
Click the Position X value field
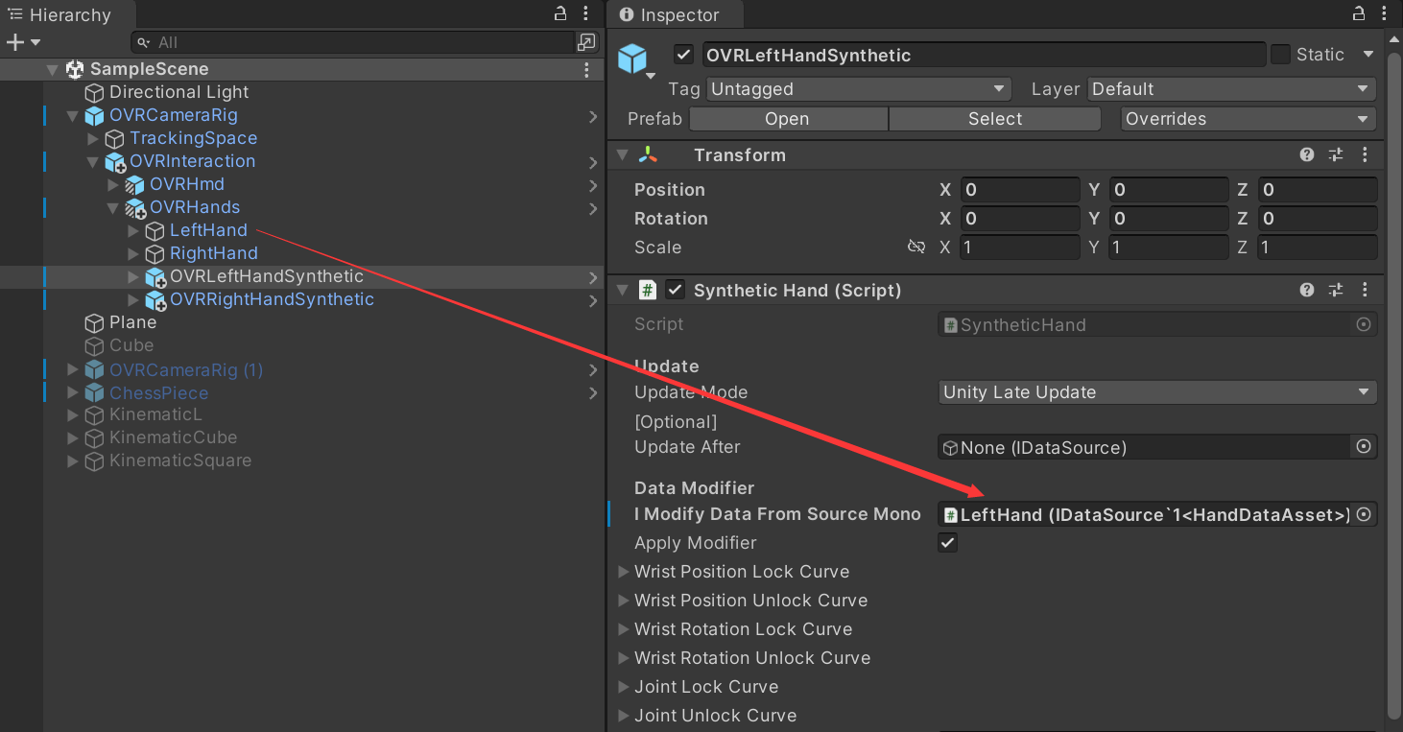(x=1019, y=190)
